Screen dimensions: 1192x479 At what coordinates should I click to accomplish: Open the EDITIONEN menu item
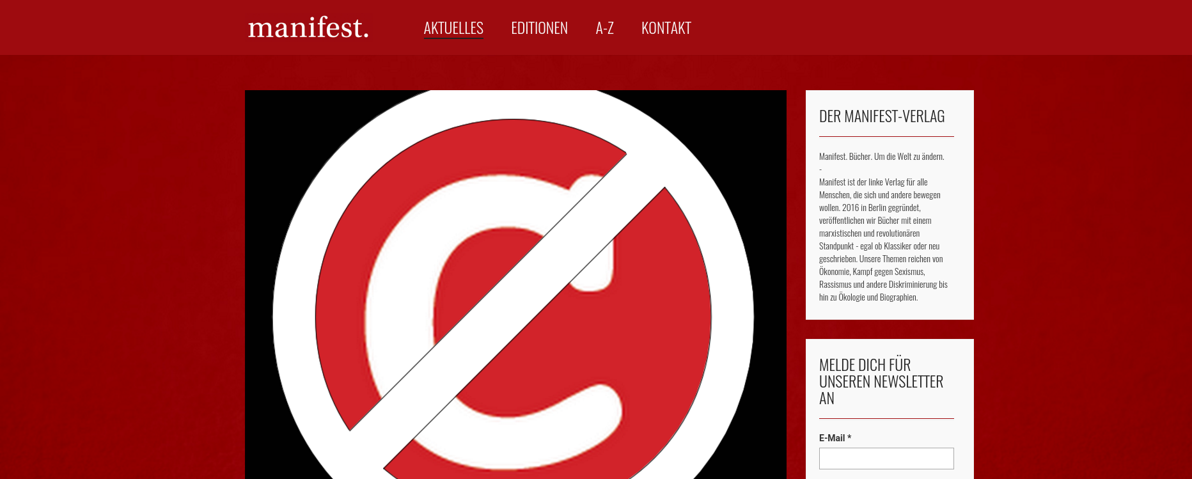point(539,28)
